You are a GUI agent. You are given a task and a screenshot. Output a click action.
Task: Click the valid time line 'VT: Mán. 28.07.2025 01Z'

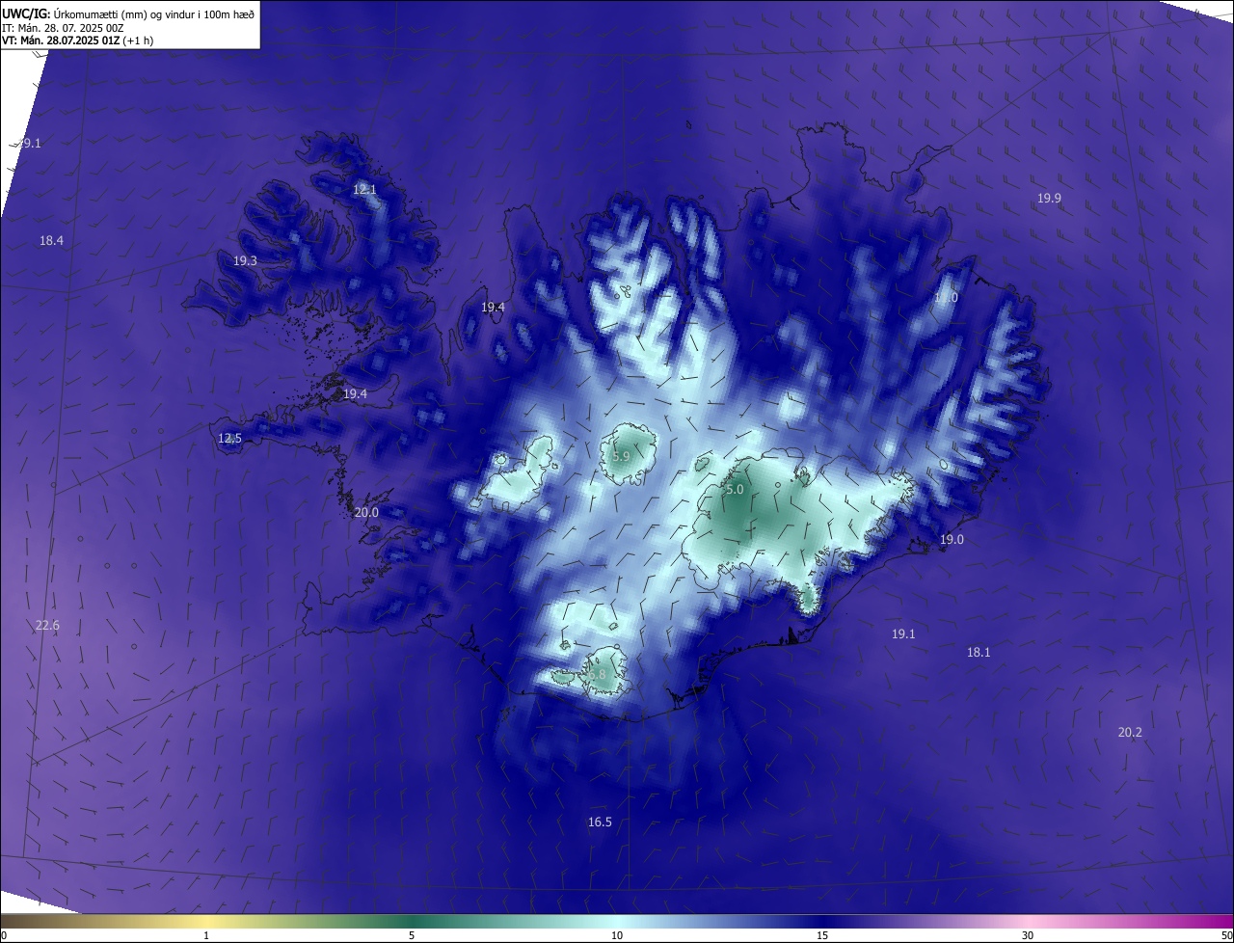pyautogui.click(x=61, y=40)
